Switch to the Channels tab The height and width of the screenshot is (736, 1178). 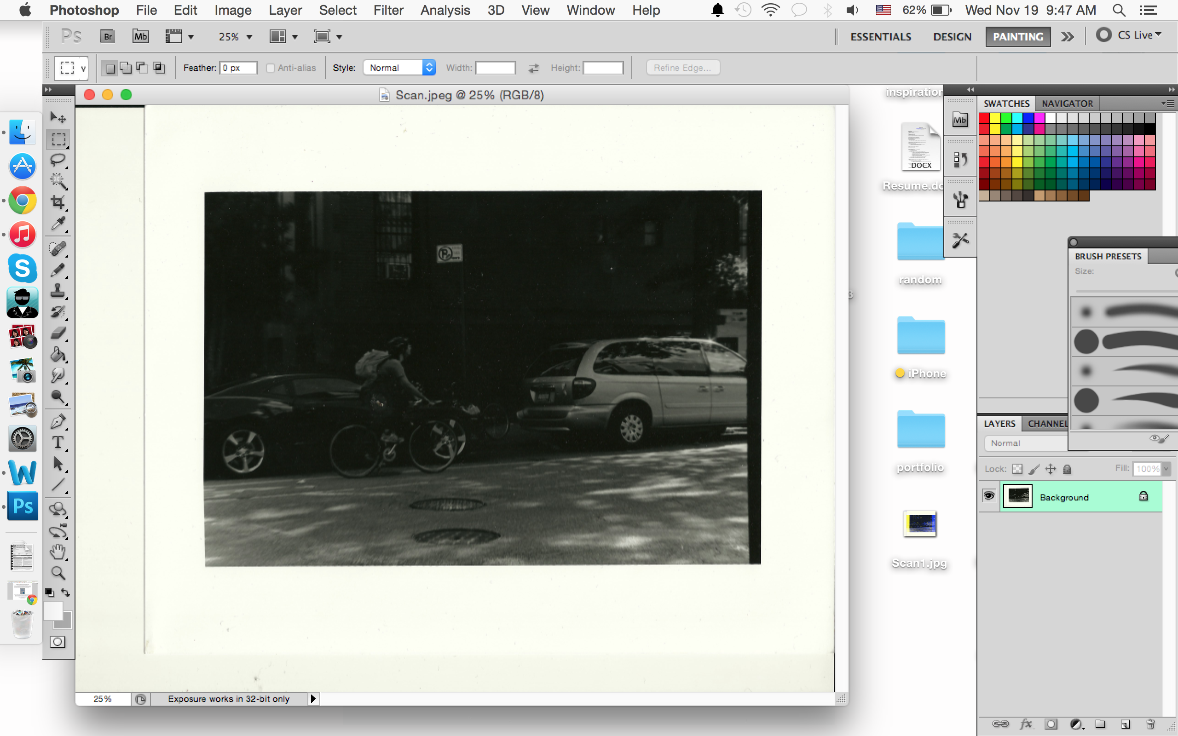1044,423
